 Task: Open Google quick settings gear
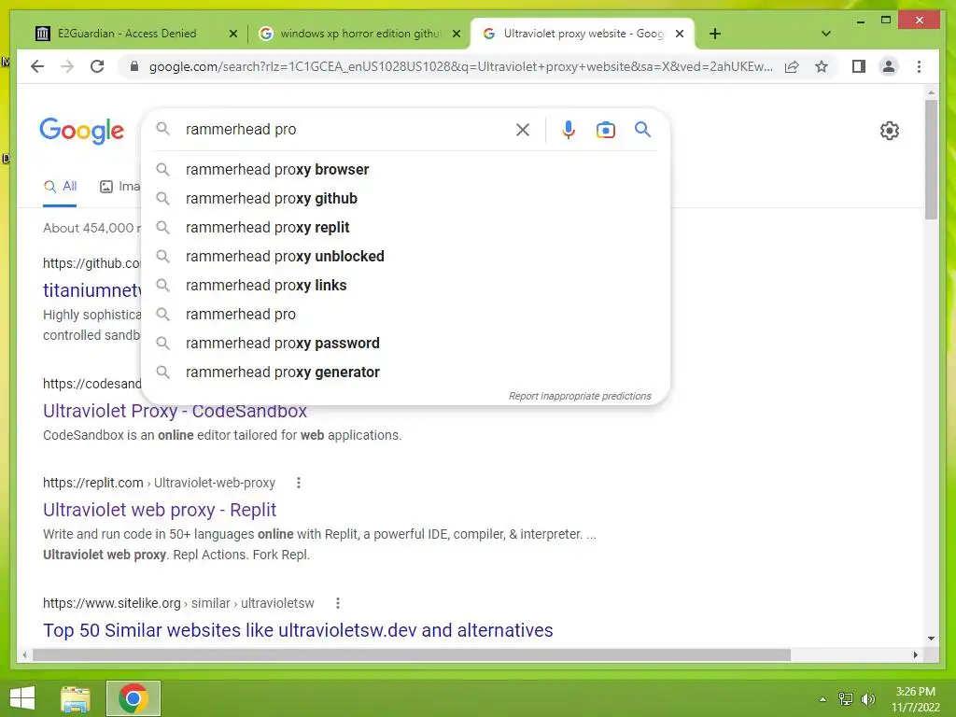pyautogui.click(x=890, y=131)
